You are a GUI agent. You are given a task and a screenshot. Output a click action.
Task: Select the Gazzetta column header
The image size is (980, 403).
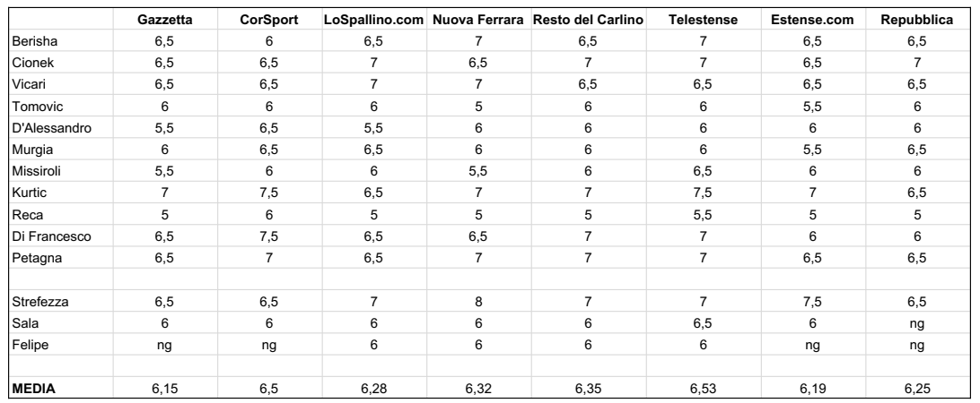165,20
